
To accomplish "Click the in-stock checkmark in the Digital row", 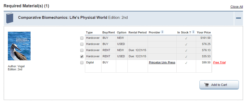I will [x=186, y=63].
